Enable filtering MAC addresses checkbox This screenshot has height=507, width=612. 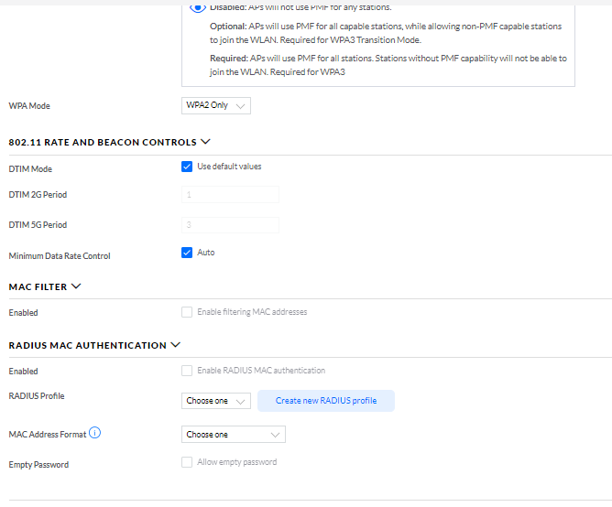click(187, 312)
